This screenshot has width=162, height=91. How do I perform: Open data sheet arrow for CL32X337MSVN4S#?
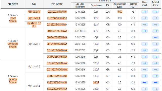point(144,82)
